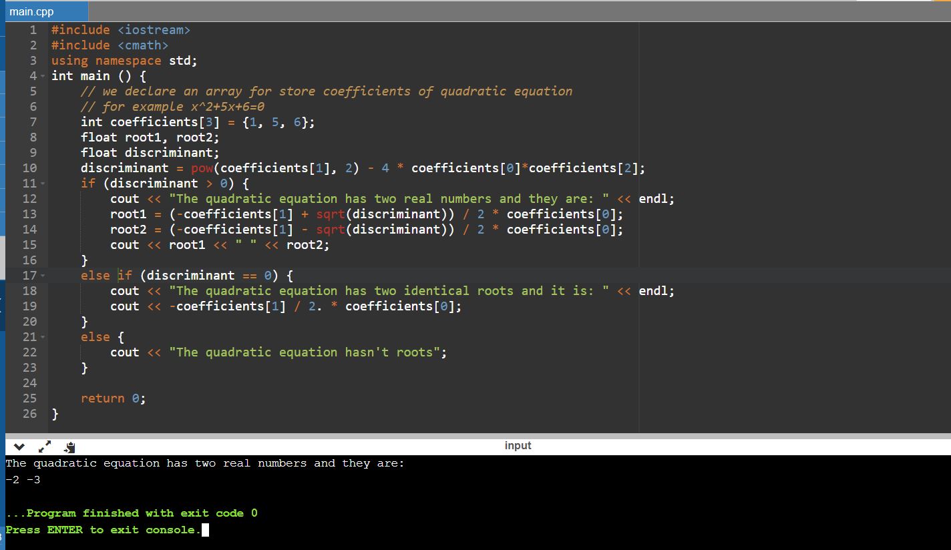Image resolution: width=951 pixels, height=550 pixels.
Task: Click the include cmath directive on line 2
Action: pyautogui.click(x=110, y=45)
